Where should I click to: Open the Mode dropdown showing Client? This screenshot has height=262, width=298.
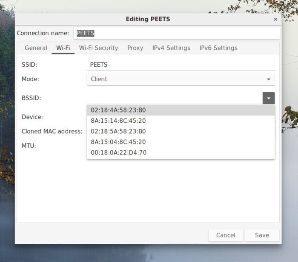click(x=181, y=79)
